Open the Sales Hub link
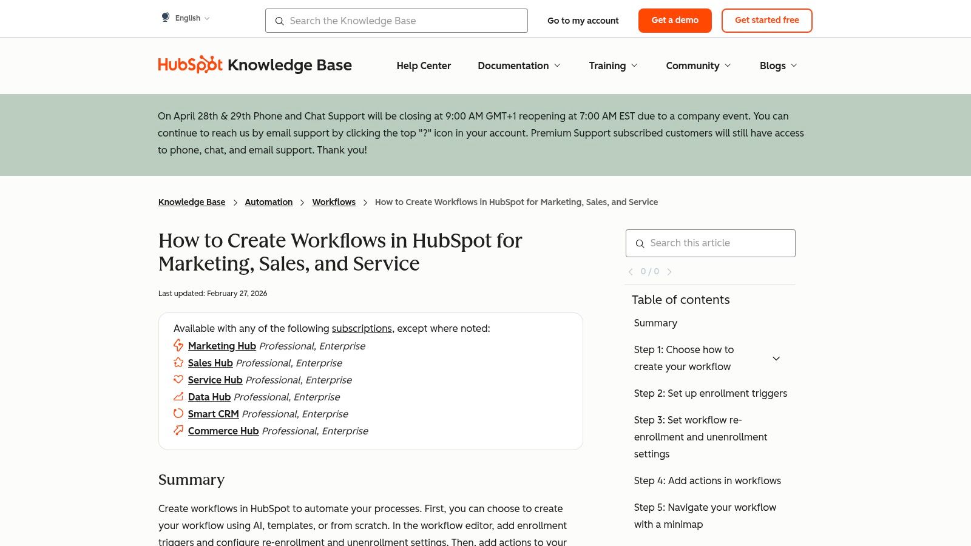 (211, 363)
